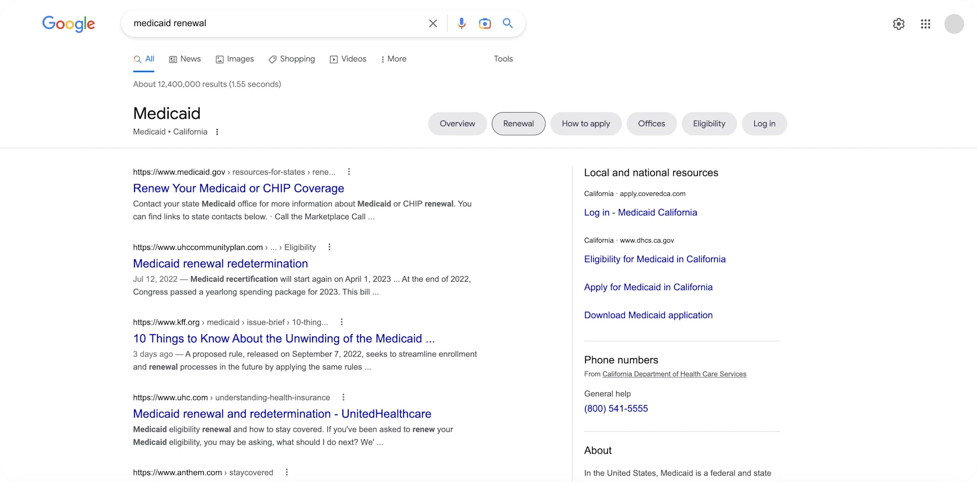
Task: Start voice search with the microphone icon
Action: pos(461,23)
